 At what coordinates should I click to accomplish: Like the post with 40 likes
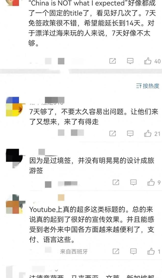(148, 61)
